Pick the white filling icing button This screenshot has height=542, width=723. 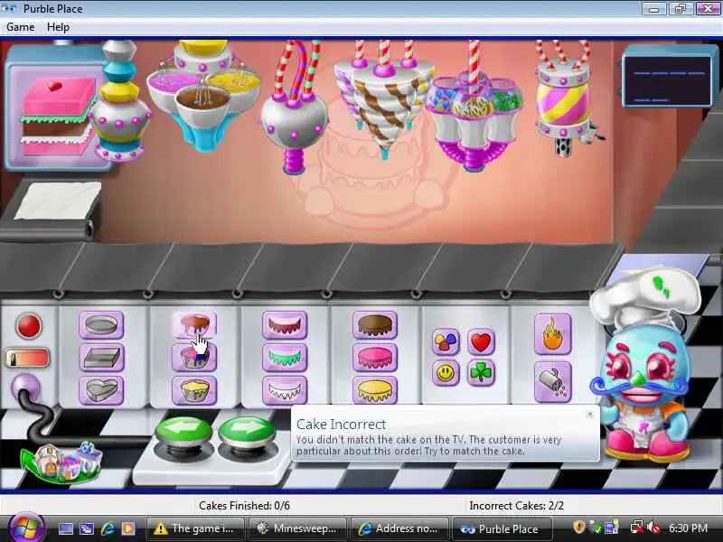[x=285, y=390]
